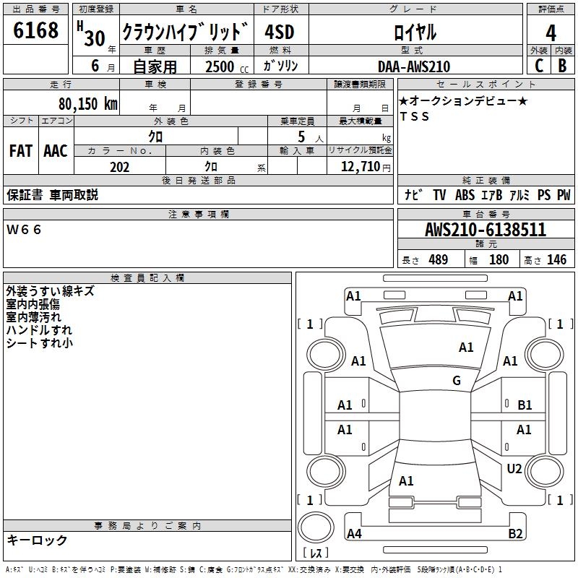Click equipment item TV
The image size is (578, 578).
tap(439, 194)
